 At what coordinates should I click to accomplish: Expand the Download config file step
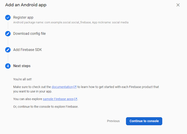(29, 34)
